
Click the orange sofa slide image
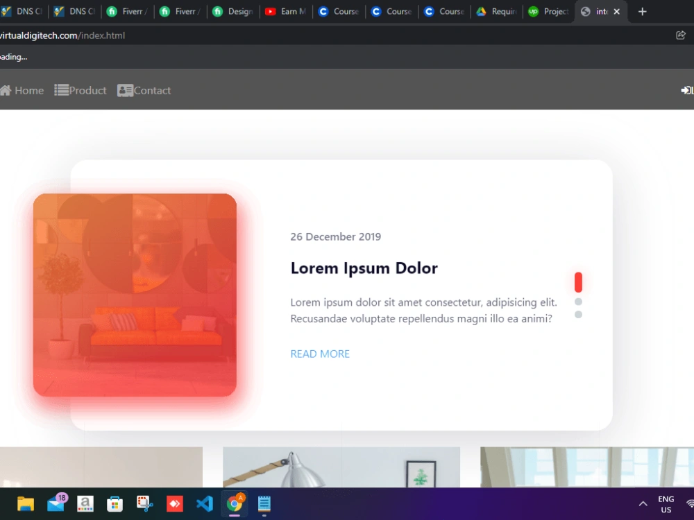135,295
